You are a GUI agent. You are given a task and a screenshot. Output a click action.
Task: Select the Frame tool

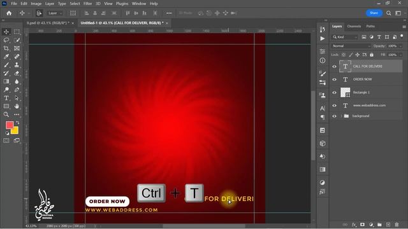point(17,48)
